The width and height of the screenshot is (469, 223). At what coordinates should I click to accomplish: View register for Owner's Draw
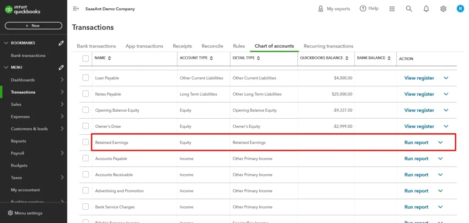point(419,126)
